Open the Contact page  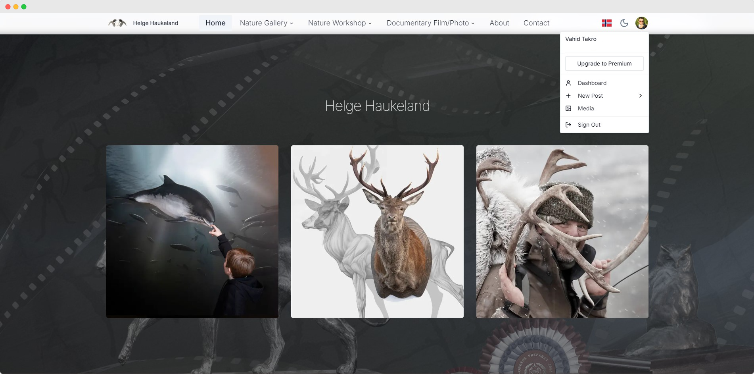(536, 23)
